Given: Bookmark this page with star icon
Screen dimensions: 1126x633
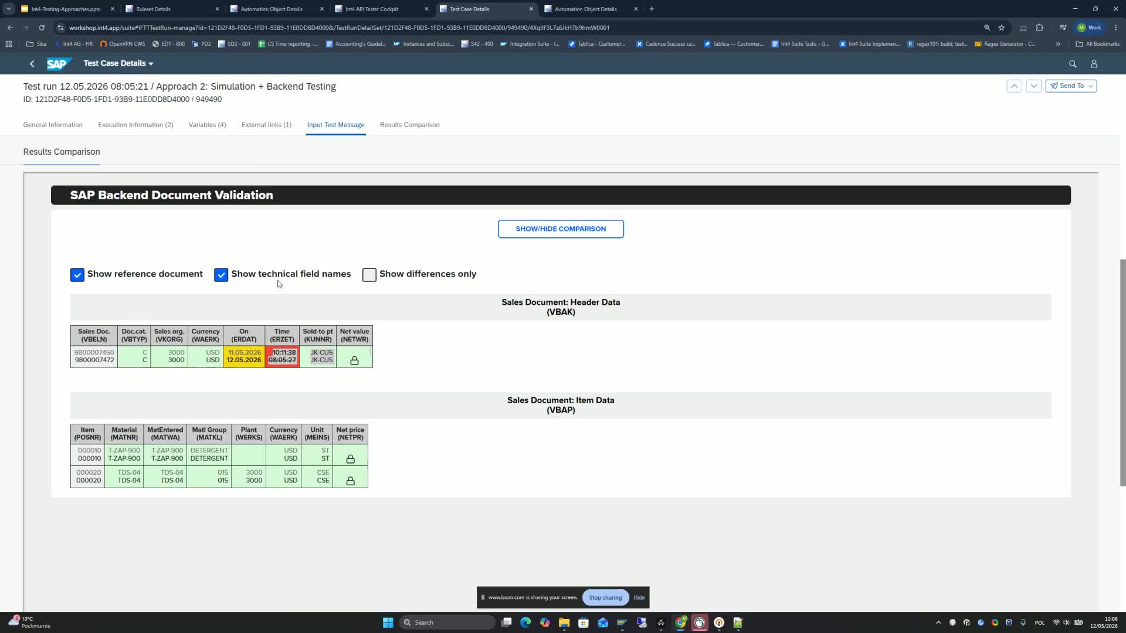Looking at the screenshot, I should point(1002,28).
